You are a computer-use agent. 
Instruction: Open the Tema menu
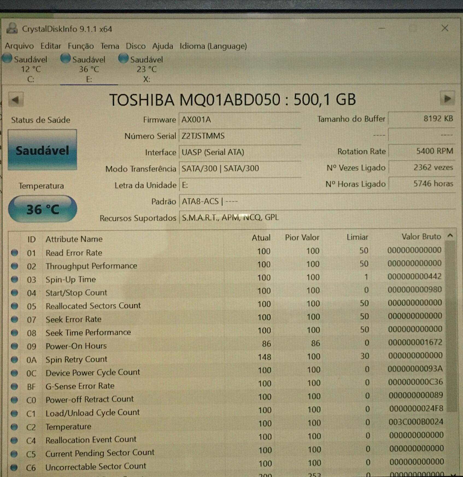coord(110,46)
